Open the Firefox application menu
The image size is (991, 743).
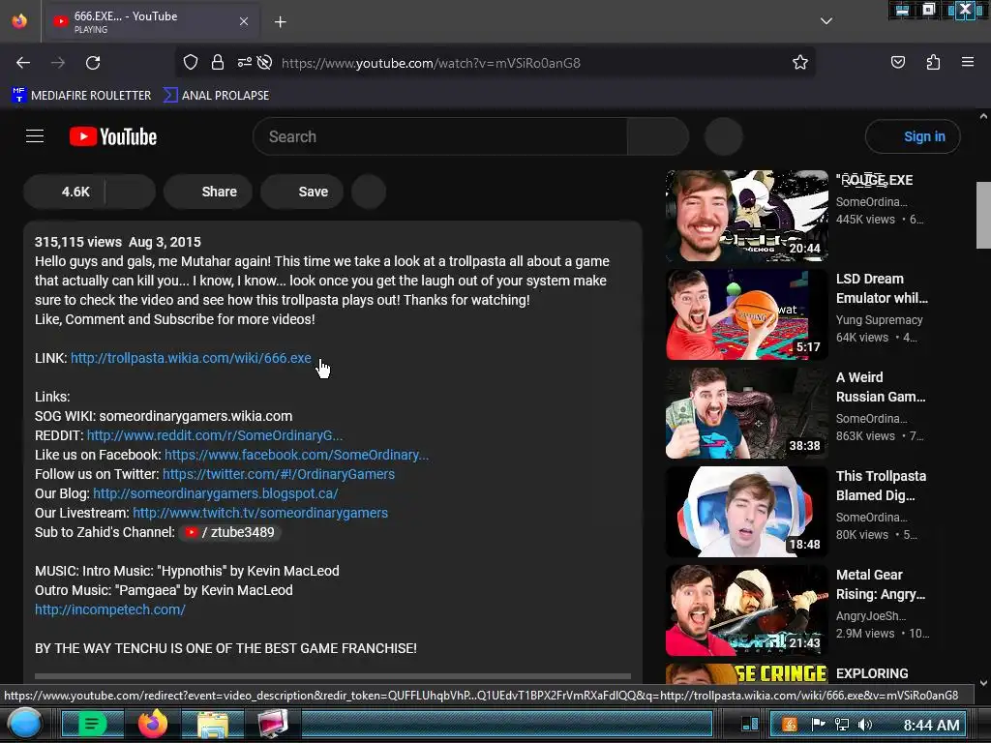pyautogui.click(x=967, y=62)
